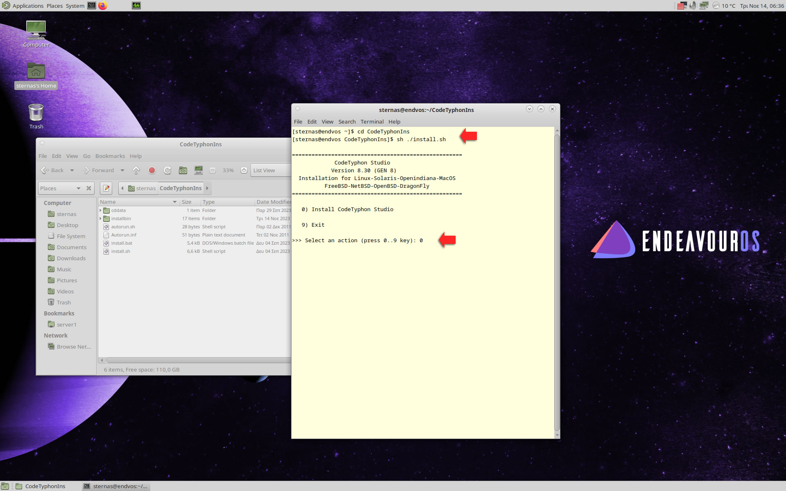The width and height of the screenshot is (786, 491).
Task: Click the path bar right scroll arrow
Action: click(x=207, y=188)
